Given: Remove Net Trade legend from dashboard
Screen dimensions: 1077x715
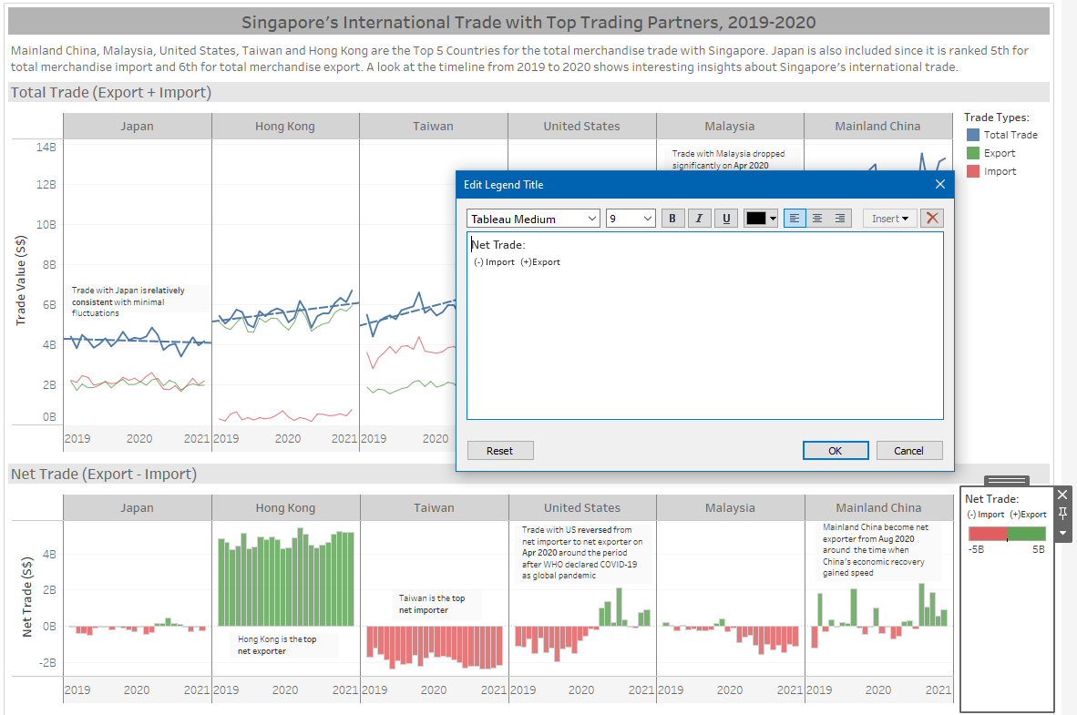Looking at the screenshot, I should click(1062, 495).
